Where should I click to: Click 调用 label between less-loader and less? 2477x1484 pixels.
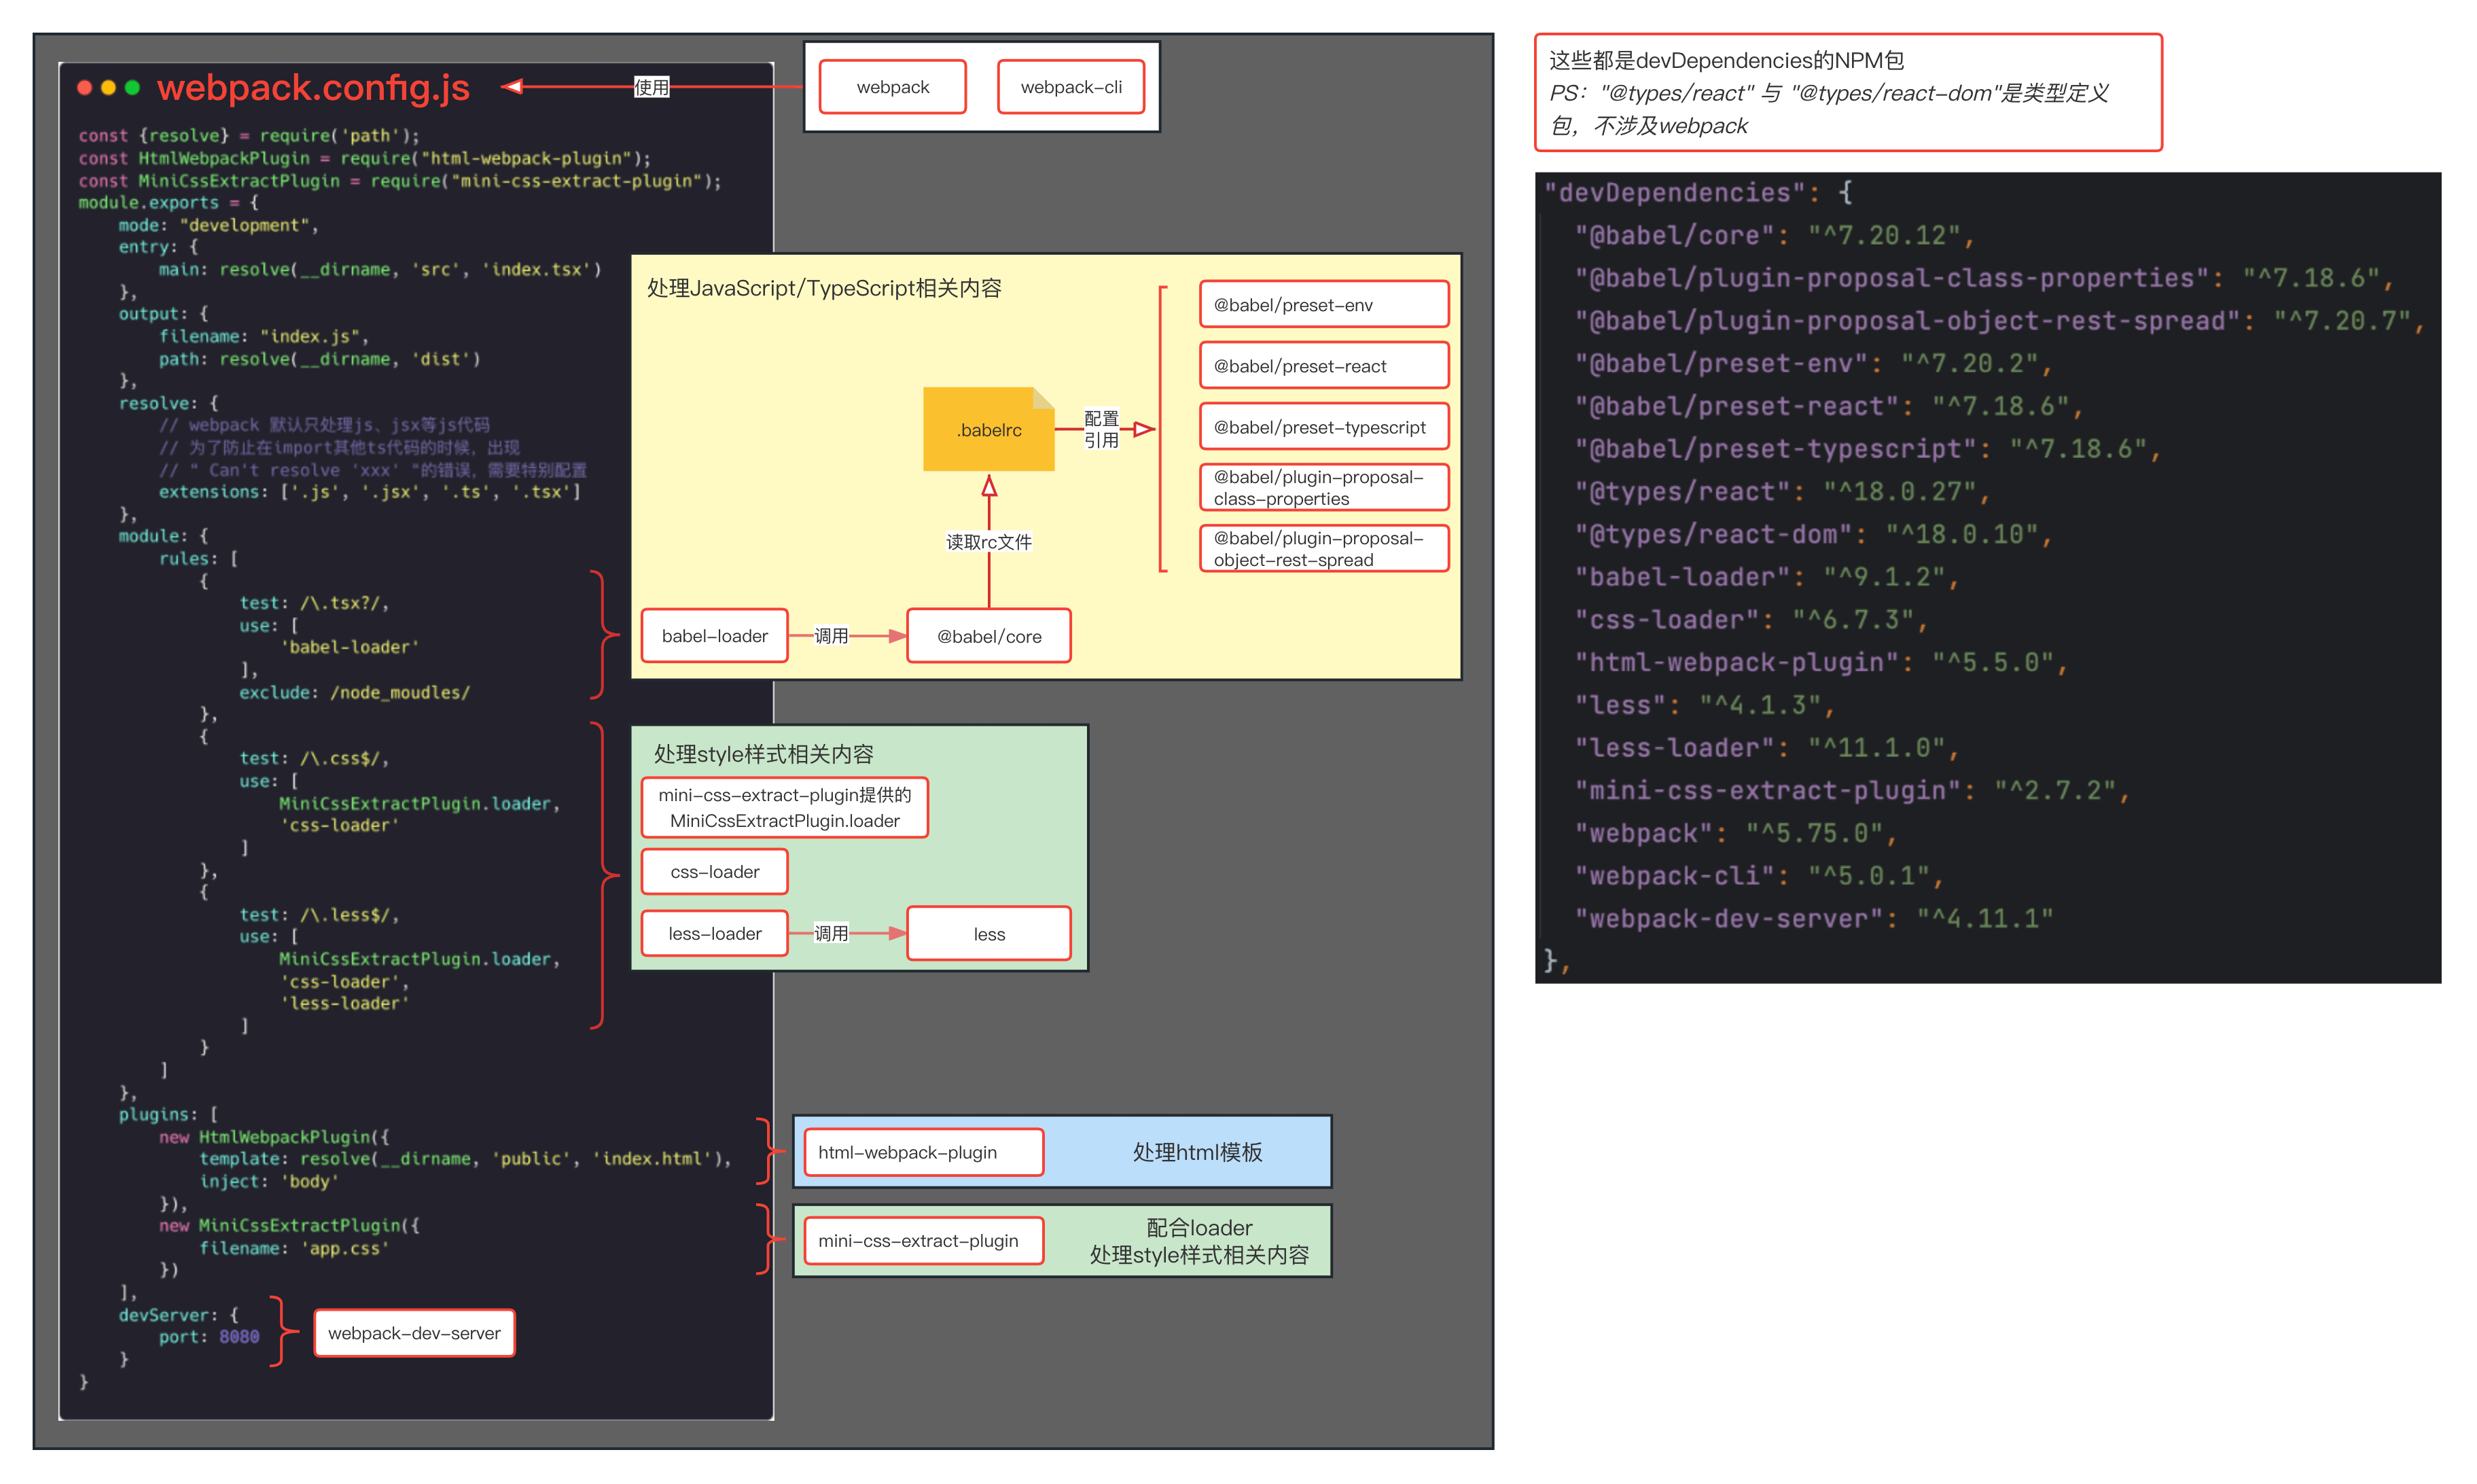831,933
